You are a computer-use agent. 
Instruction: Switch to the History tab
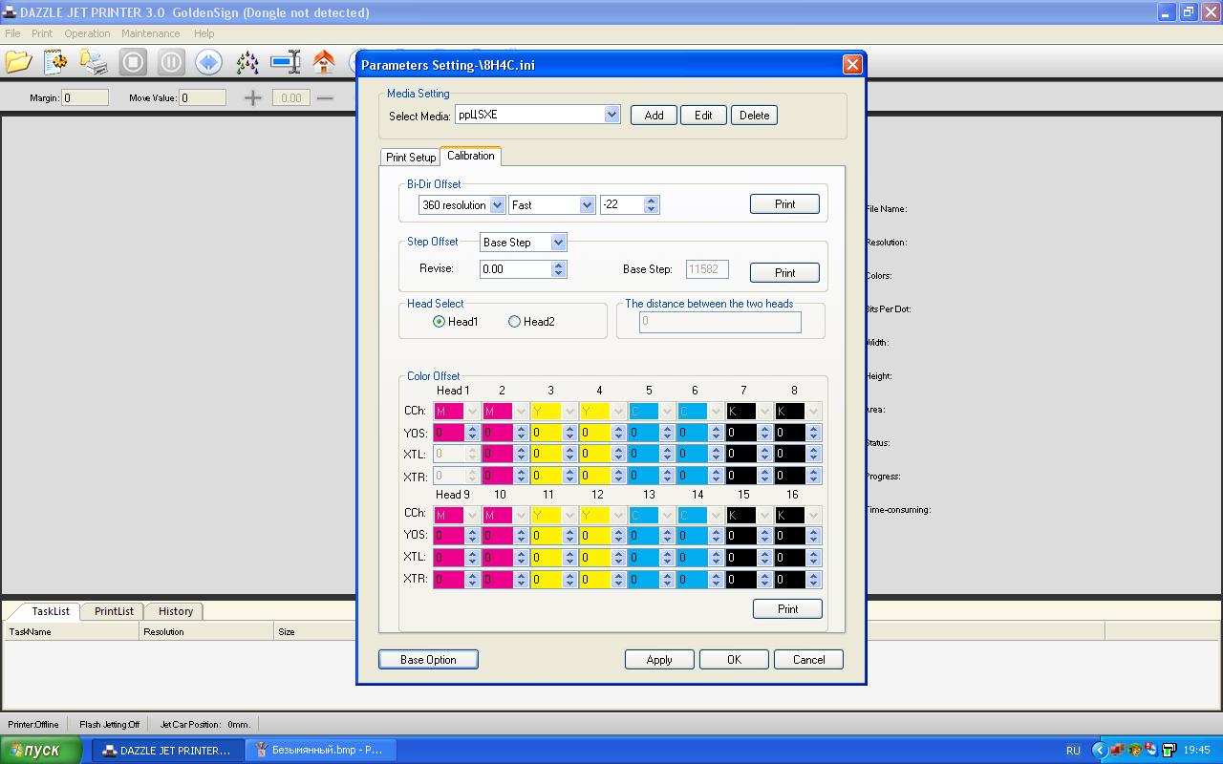click(176, 611)
